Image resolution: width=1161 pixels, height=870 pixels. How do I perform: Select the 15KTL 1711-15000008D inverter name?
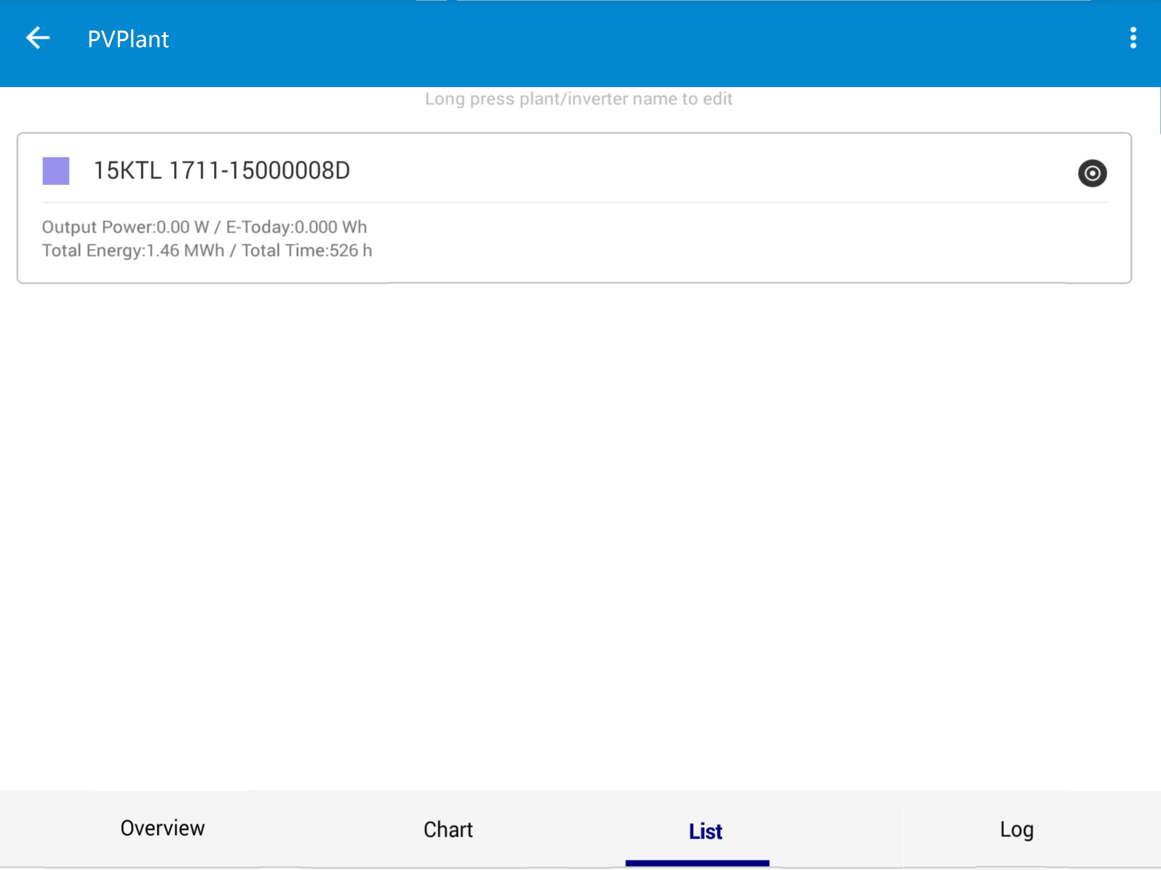point(221,171)
